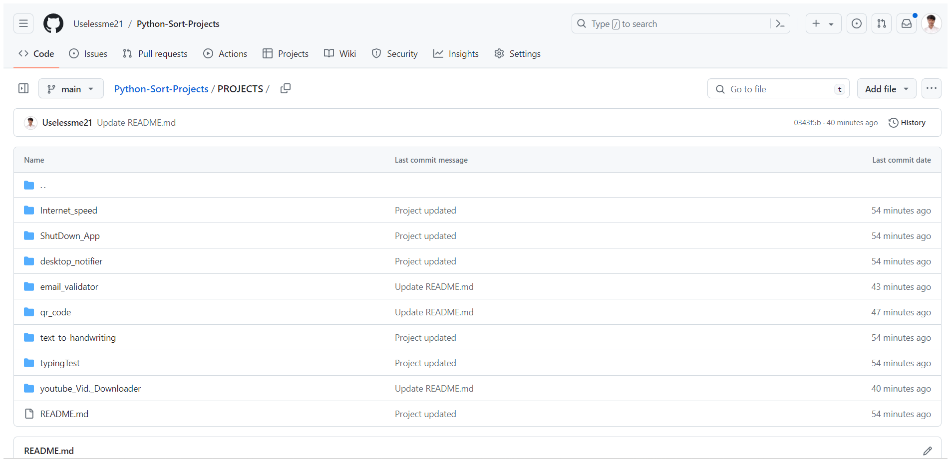Open the Python-Sort-Projects breadcrumb link
This screenshot has height=462, width=951.
161,89
